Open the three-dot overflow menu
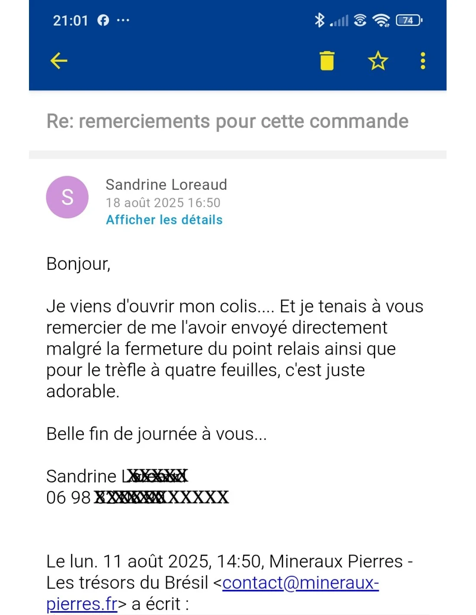 click(x=423, y=61)
